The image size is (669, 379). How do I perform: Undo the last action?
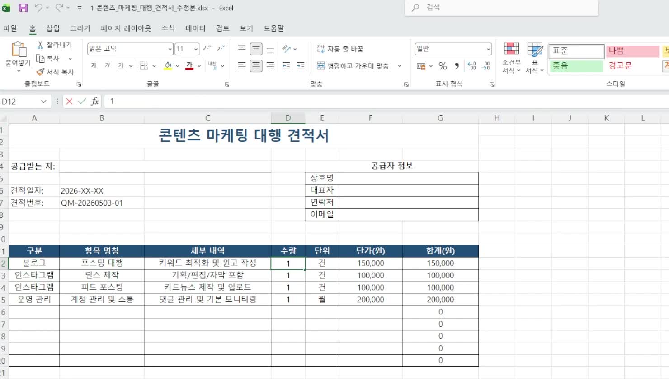pyautogui.click(x=39, y=8)
